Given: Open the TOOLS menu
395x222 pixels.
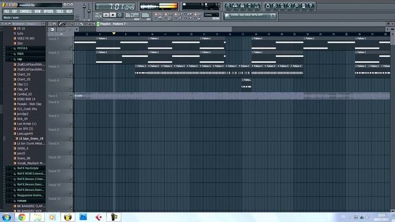Looking at the screenshot, I should coord(60,11).
